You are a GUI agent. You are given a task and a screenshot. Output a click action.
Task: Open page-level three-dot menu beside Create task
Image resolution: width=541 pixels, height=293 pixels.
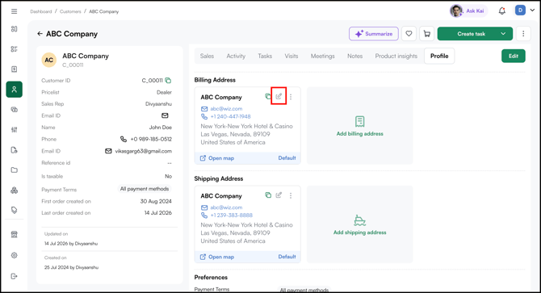coord(523,34)
